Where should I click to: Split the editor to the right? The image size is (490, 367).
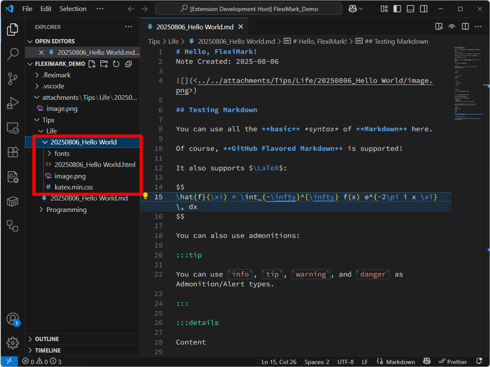(x=465, y=27)
